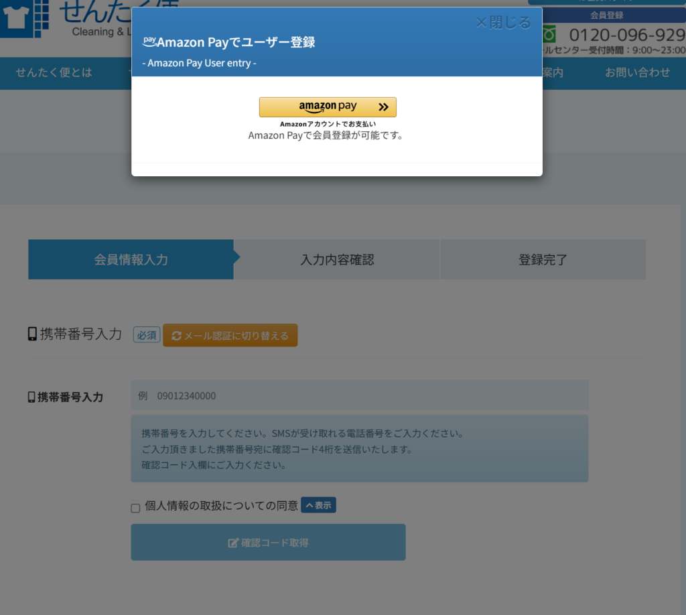Expand the privacy policy with 表示 button

pyautogui.click(x=318, y=505)
